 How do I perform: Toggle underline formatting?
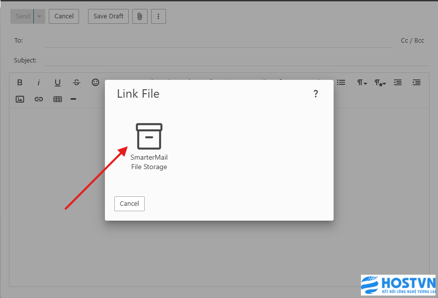(58, 83)
